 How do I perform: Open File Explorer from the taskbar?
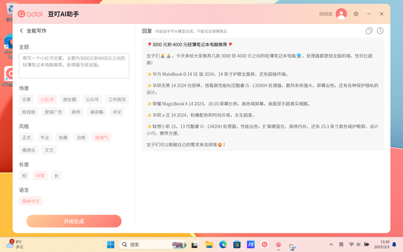tap(209, 245)
